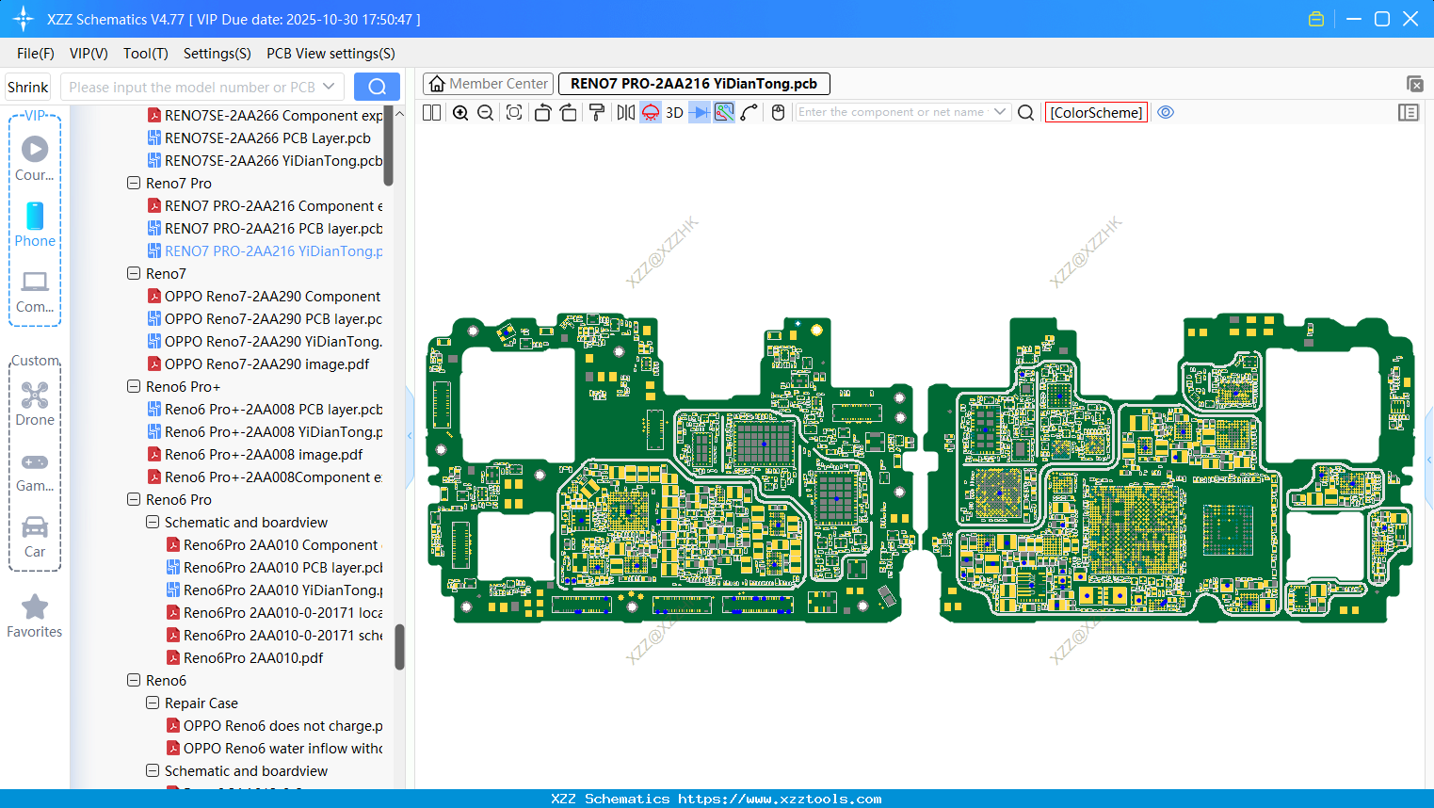Zoom in on the PCB view
This screenshot has width=1434, height=808.
(460, 113)
